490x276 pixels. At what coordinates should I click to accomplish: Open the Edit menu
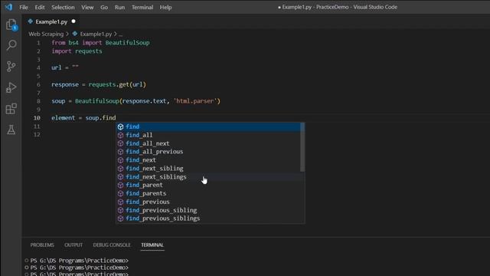[39, 7]
